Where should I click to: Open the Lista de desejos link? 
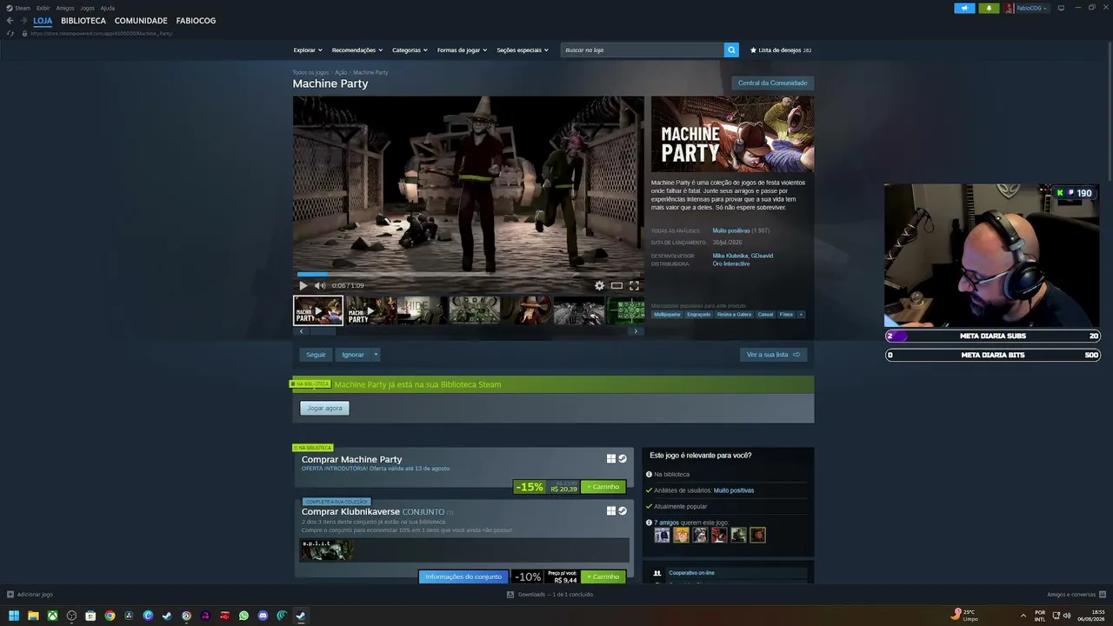(x=781, y=50)
